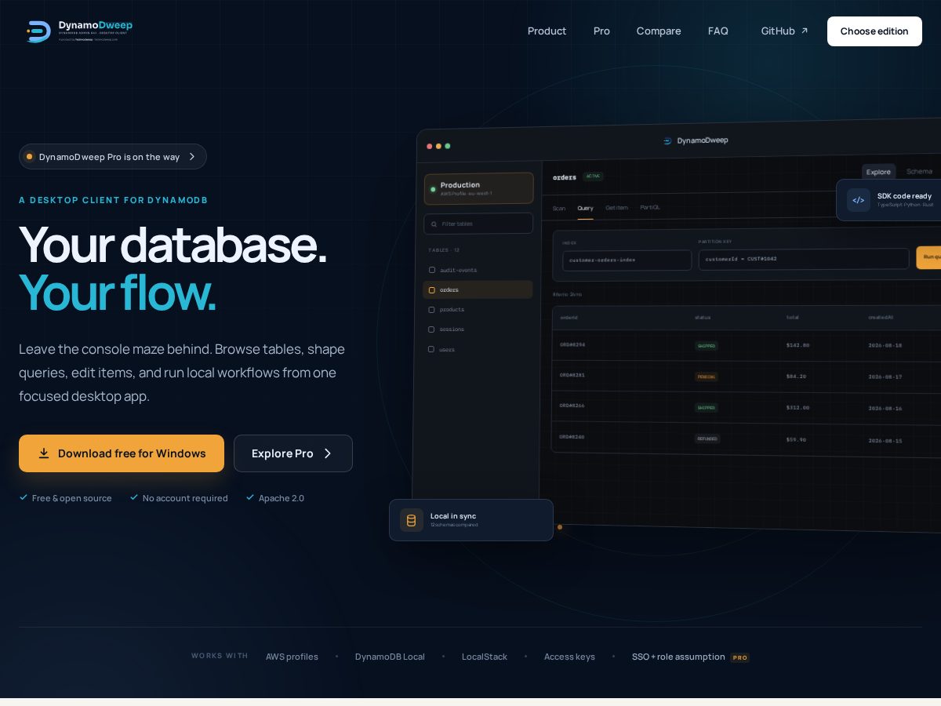
Task: Click the search icon in Filter tables
Action: tap(434, 224)
